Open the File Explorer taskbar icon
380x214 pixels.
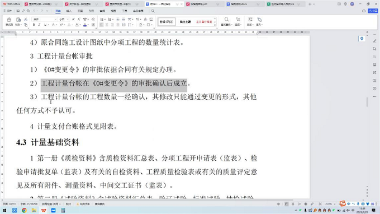click(x=34, y=210)
